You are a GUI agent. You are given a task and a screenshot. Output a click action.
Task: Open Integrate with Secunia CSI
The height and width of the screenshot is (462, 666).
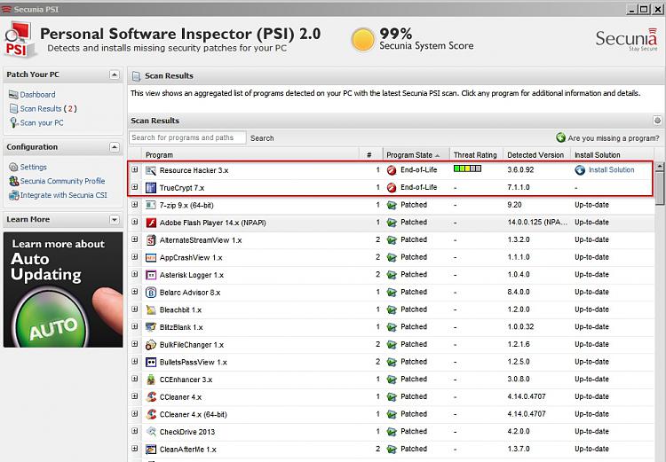[64, 195]
